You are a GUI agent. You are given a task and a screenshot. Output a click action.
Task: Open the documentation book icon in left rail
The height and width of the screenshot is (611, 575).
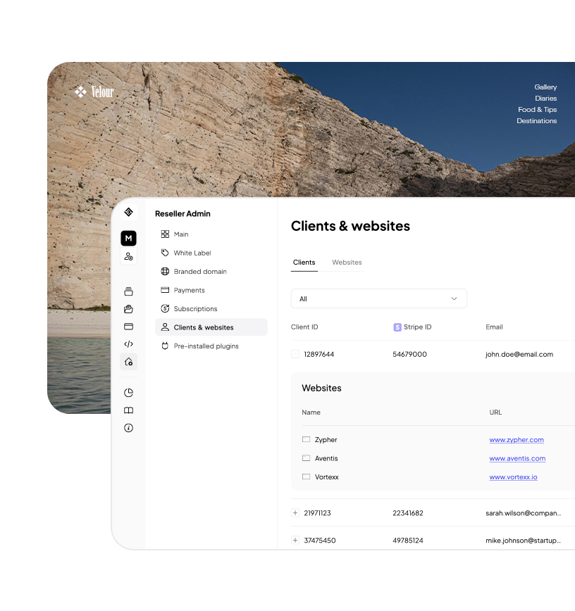click(x=128, y=410)
